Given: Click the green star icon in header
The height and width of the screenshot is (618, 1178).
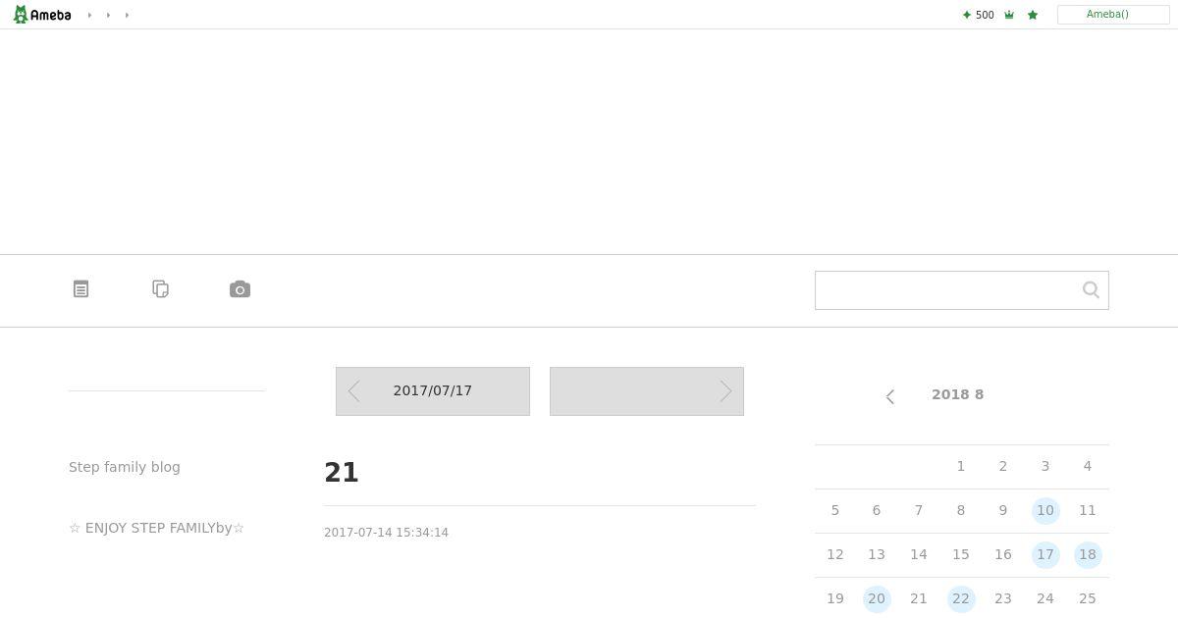Looking at the screenshot, I should tap(1033, 15).
